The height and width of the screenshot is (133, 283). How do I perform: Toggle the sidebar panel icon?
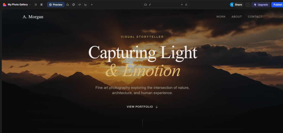(x=41, y=5)
